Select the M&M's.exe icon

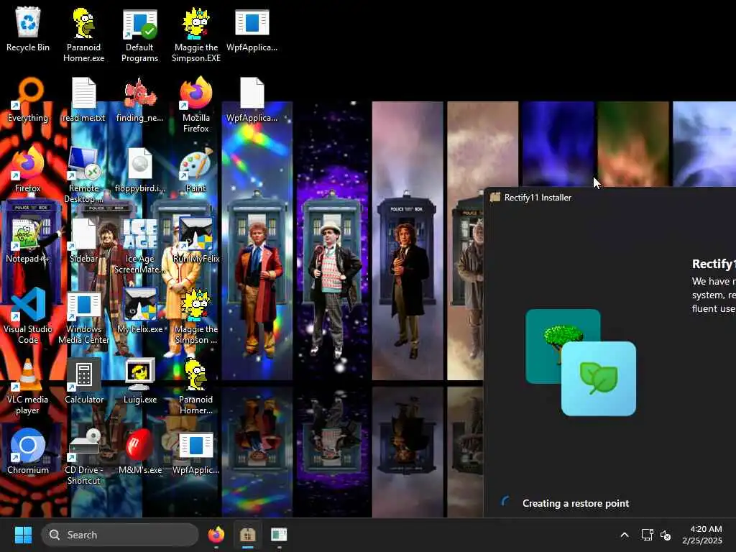click(x=139, y=453)
